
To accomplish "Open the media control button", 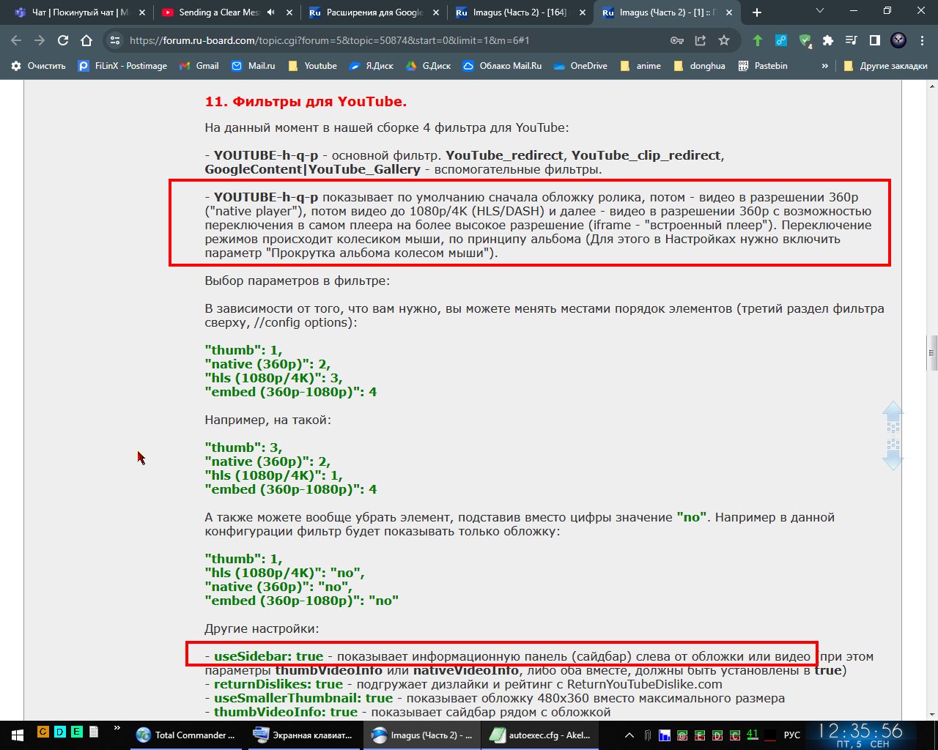I will pos(851,40).
